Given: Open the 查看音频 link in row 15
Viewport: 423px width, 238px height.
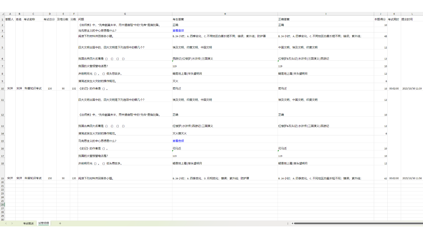Looking at the screenshot, I should (178, 140).
